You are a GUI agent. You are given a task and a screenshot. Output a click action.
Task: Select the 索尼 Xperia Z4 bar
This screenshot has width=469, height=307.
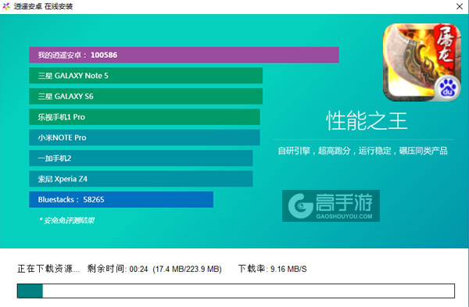pyautogui.click(x=141, y=179)
